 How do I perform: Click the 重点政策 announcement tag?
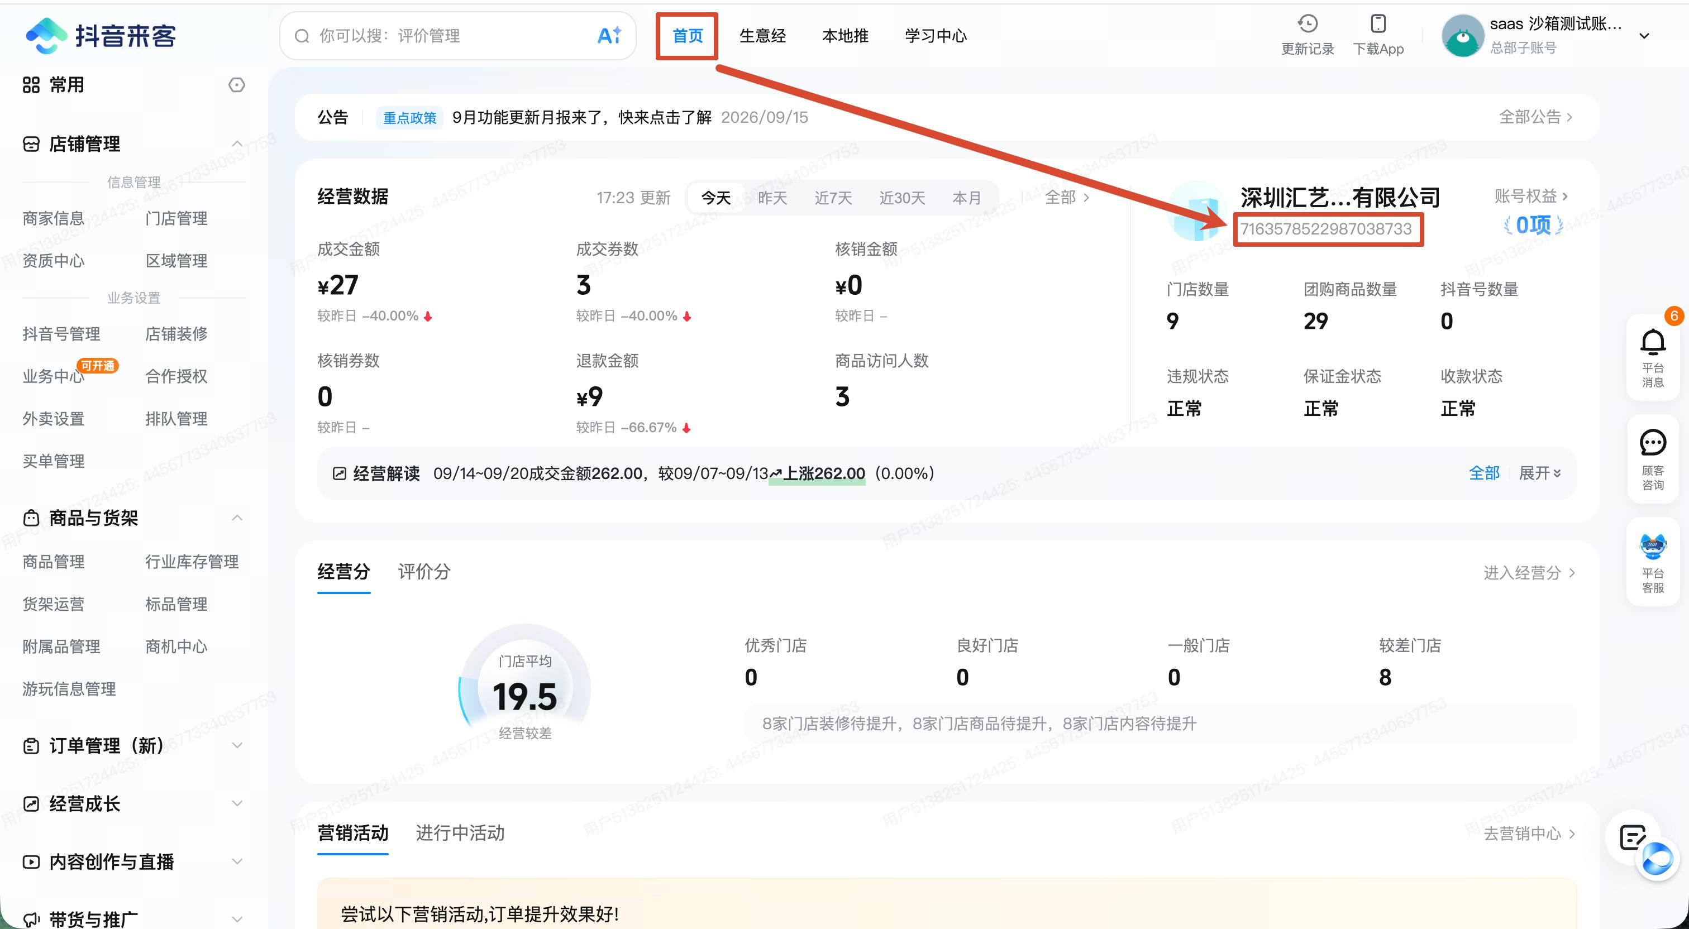(410, 117)
